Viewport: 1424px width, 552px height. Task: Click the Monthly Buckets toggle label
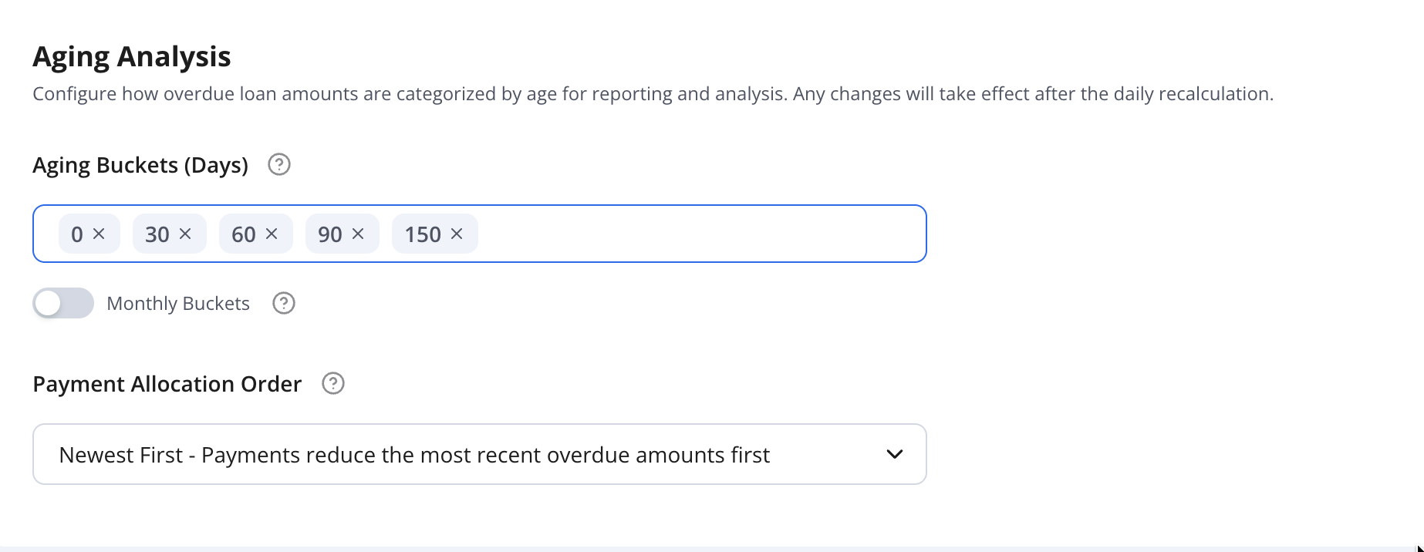[178, 304]
